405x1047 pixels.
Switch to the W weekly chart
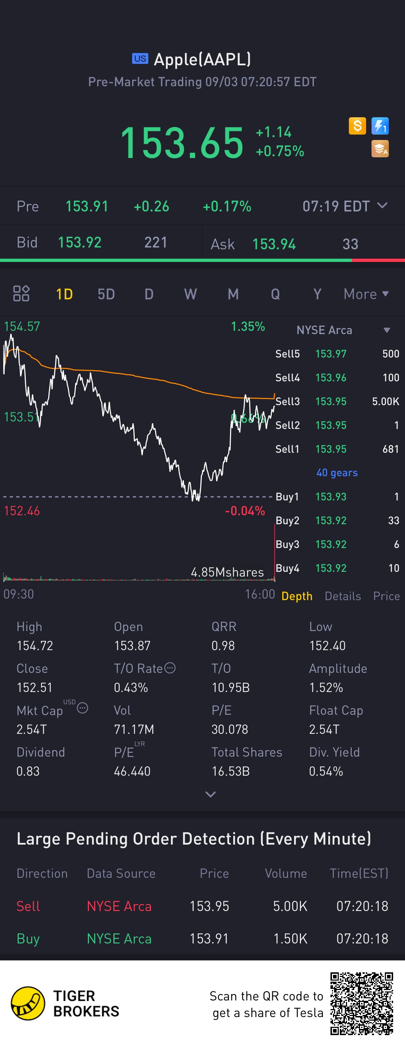coord(190,294)
